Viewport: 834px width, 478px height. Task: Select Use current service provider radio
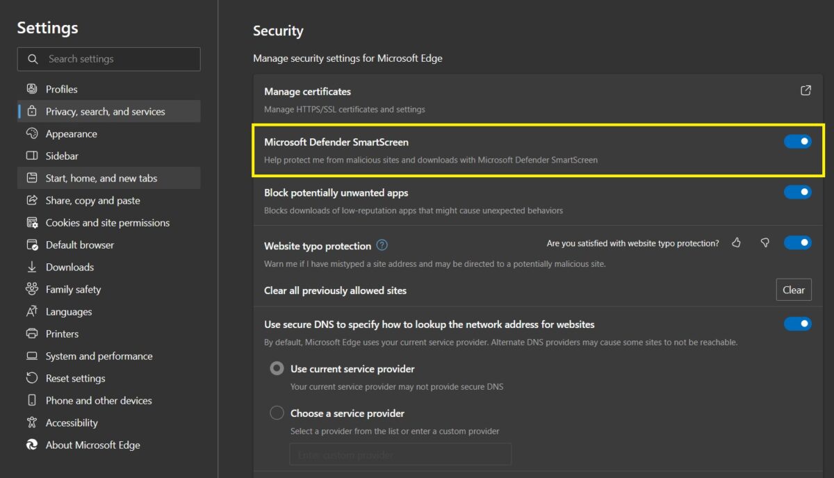277,369
